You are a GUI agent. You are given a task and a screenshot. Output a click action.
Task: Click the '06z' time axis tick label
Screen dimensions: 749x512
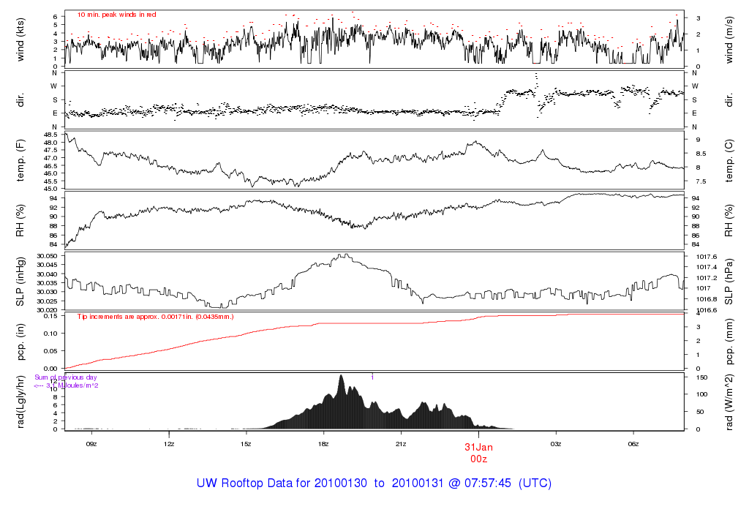(633, 444)
